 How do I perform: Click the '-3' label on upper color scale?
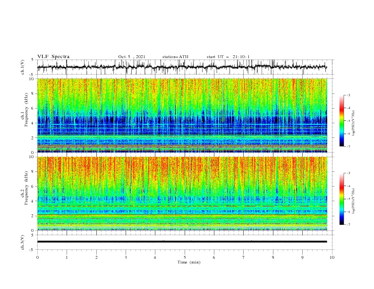pos(348,95)
